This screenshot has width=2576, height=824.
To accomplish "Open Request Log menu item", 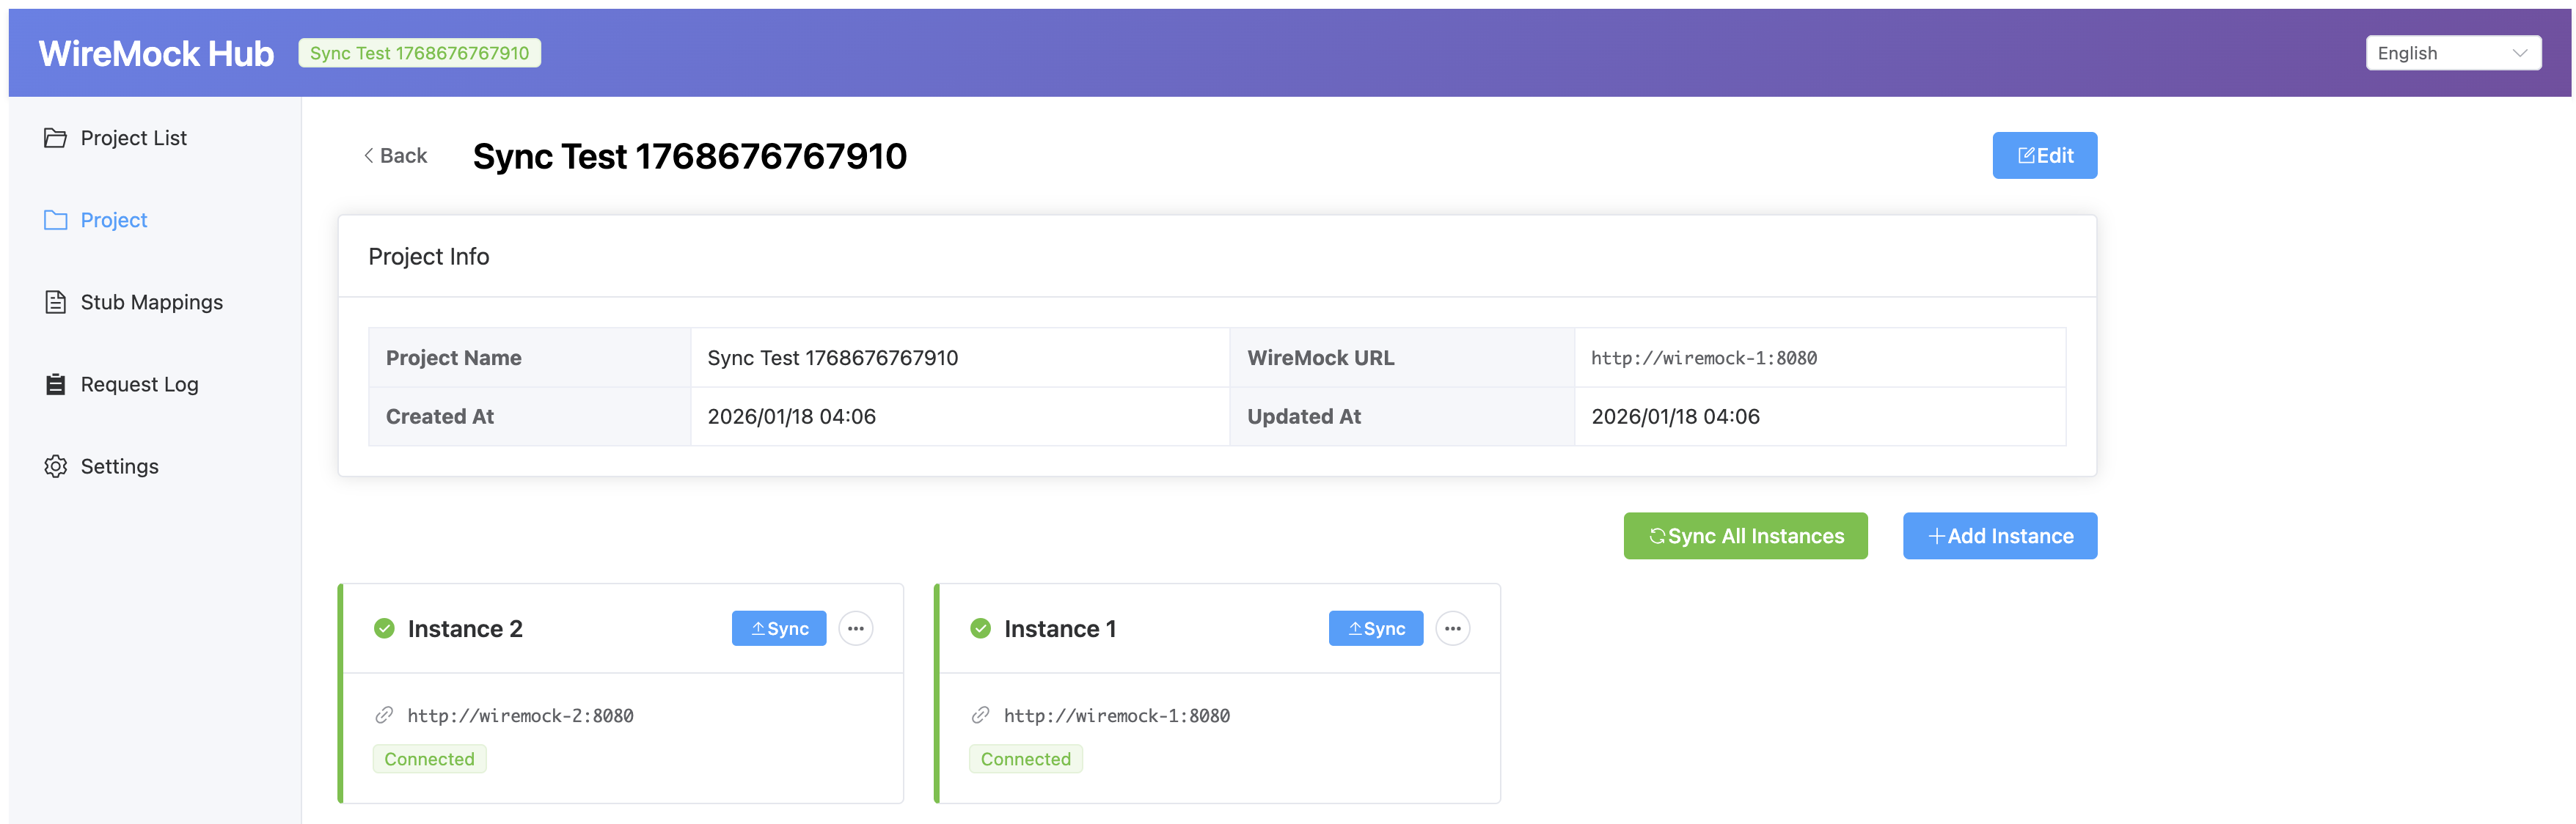I will (x=139, y=384).
